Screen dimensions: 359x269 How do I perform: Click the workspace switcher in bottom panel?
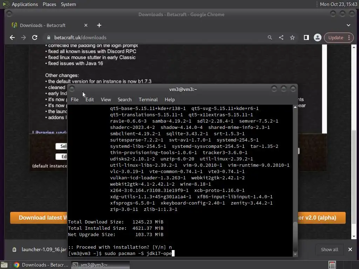(332, 265)
